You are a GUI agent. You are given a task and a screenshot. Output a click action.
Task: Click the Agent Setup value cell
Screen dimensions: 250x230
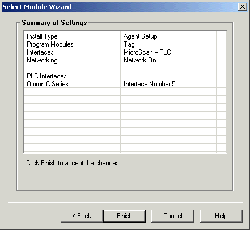point(168,36)
